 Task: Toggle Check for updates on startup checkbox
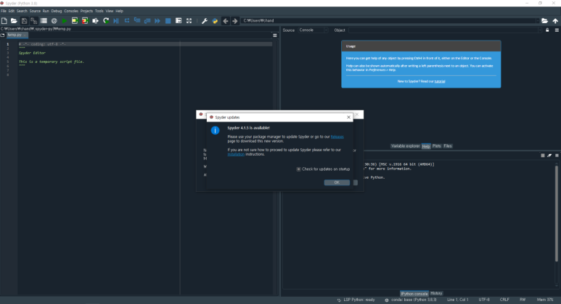click(x=298, y=169)
